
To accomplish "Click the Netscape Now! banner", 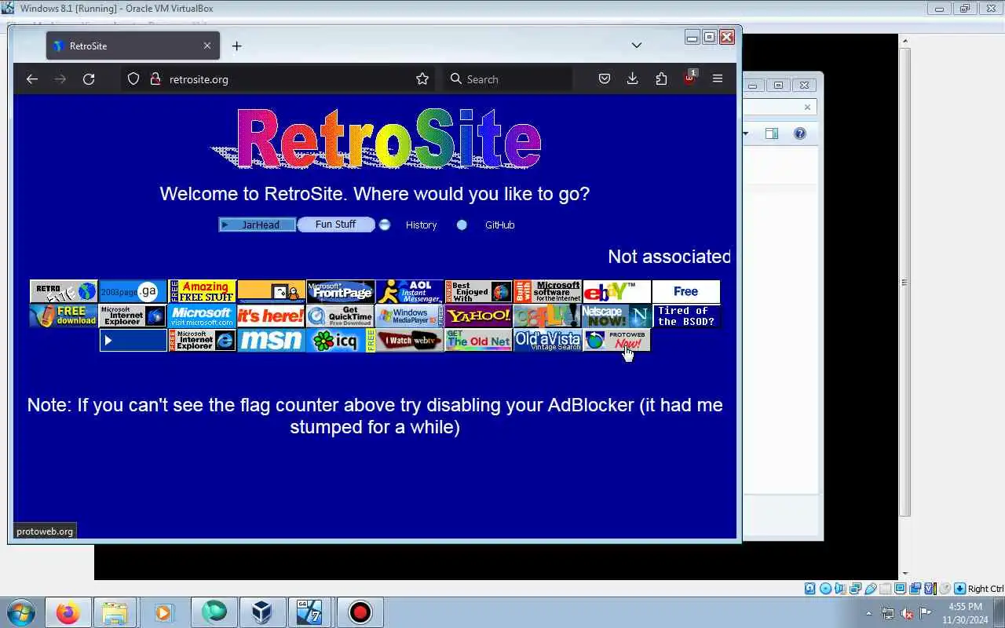I will pyautogui.click(x=616, y=316).
